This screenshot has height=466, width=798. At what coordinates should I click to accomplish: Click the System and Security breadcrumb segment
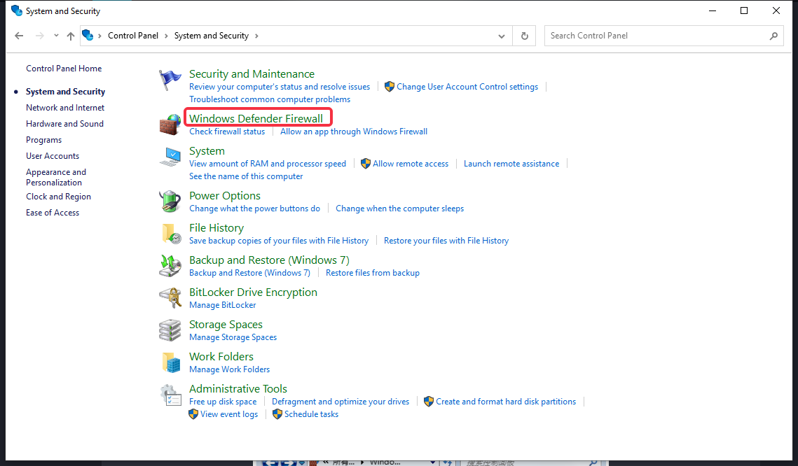211,36
